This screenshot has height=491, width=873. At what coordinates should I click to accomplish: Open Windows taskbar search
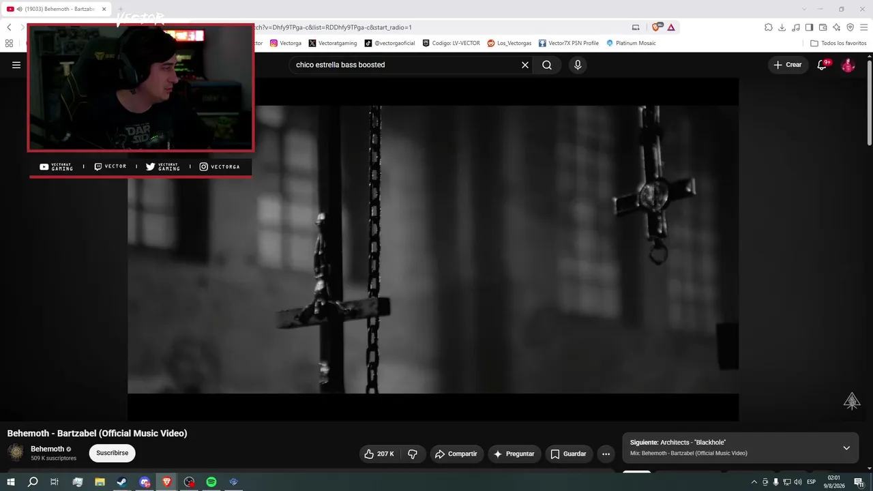coord(33,482)
